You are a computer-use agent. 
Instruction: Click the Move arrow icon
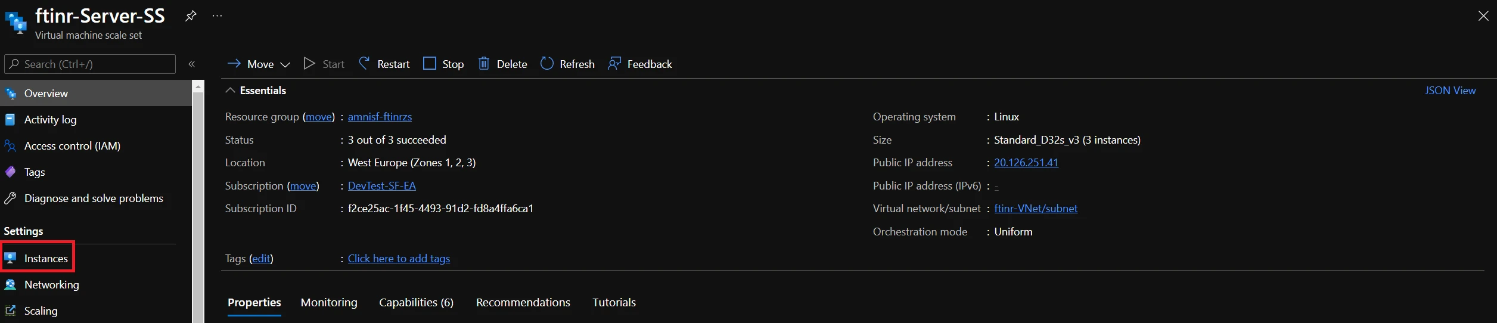[234, 64]
